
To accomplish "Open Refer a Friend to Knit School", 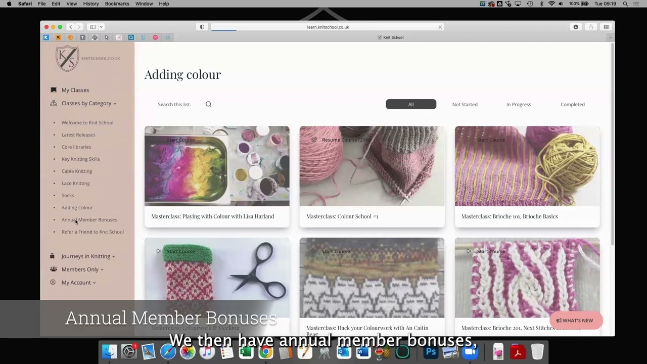I will [x=93, y=232].
